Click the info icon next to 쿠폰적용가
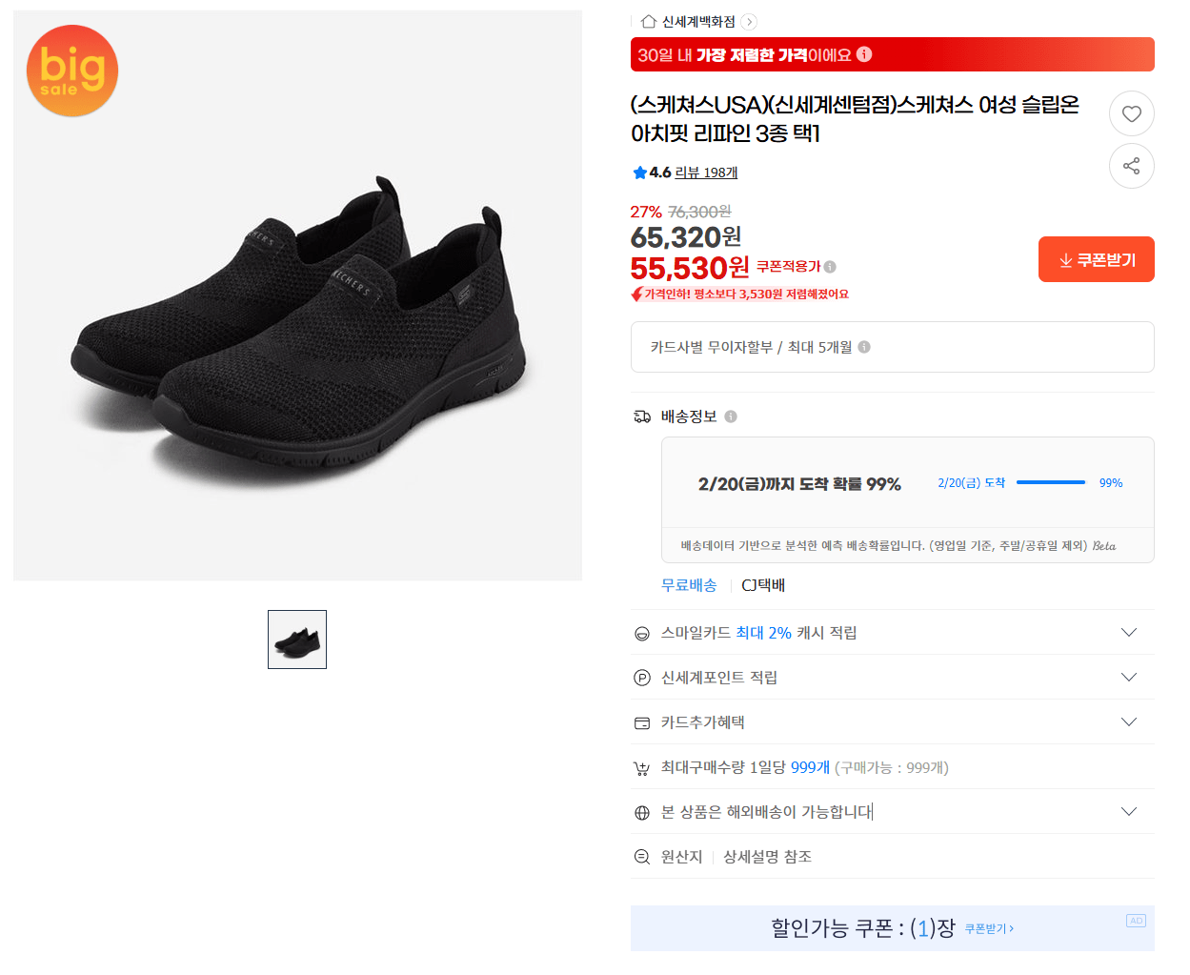 830,267
